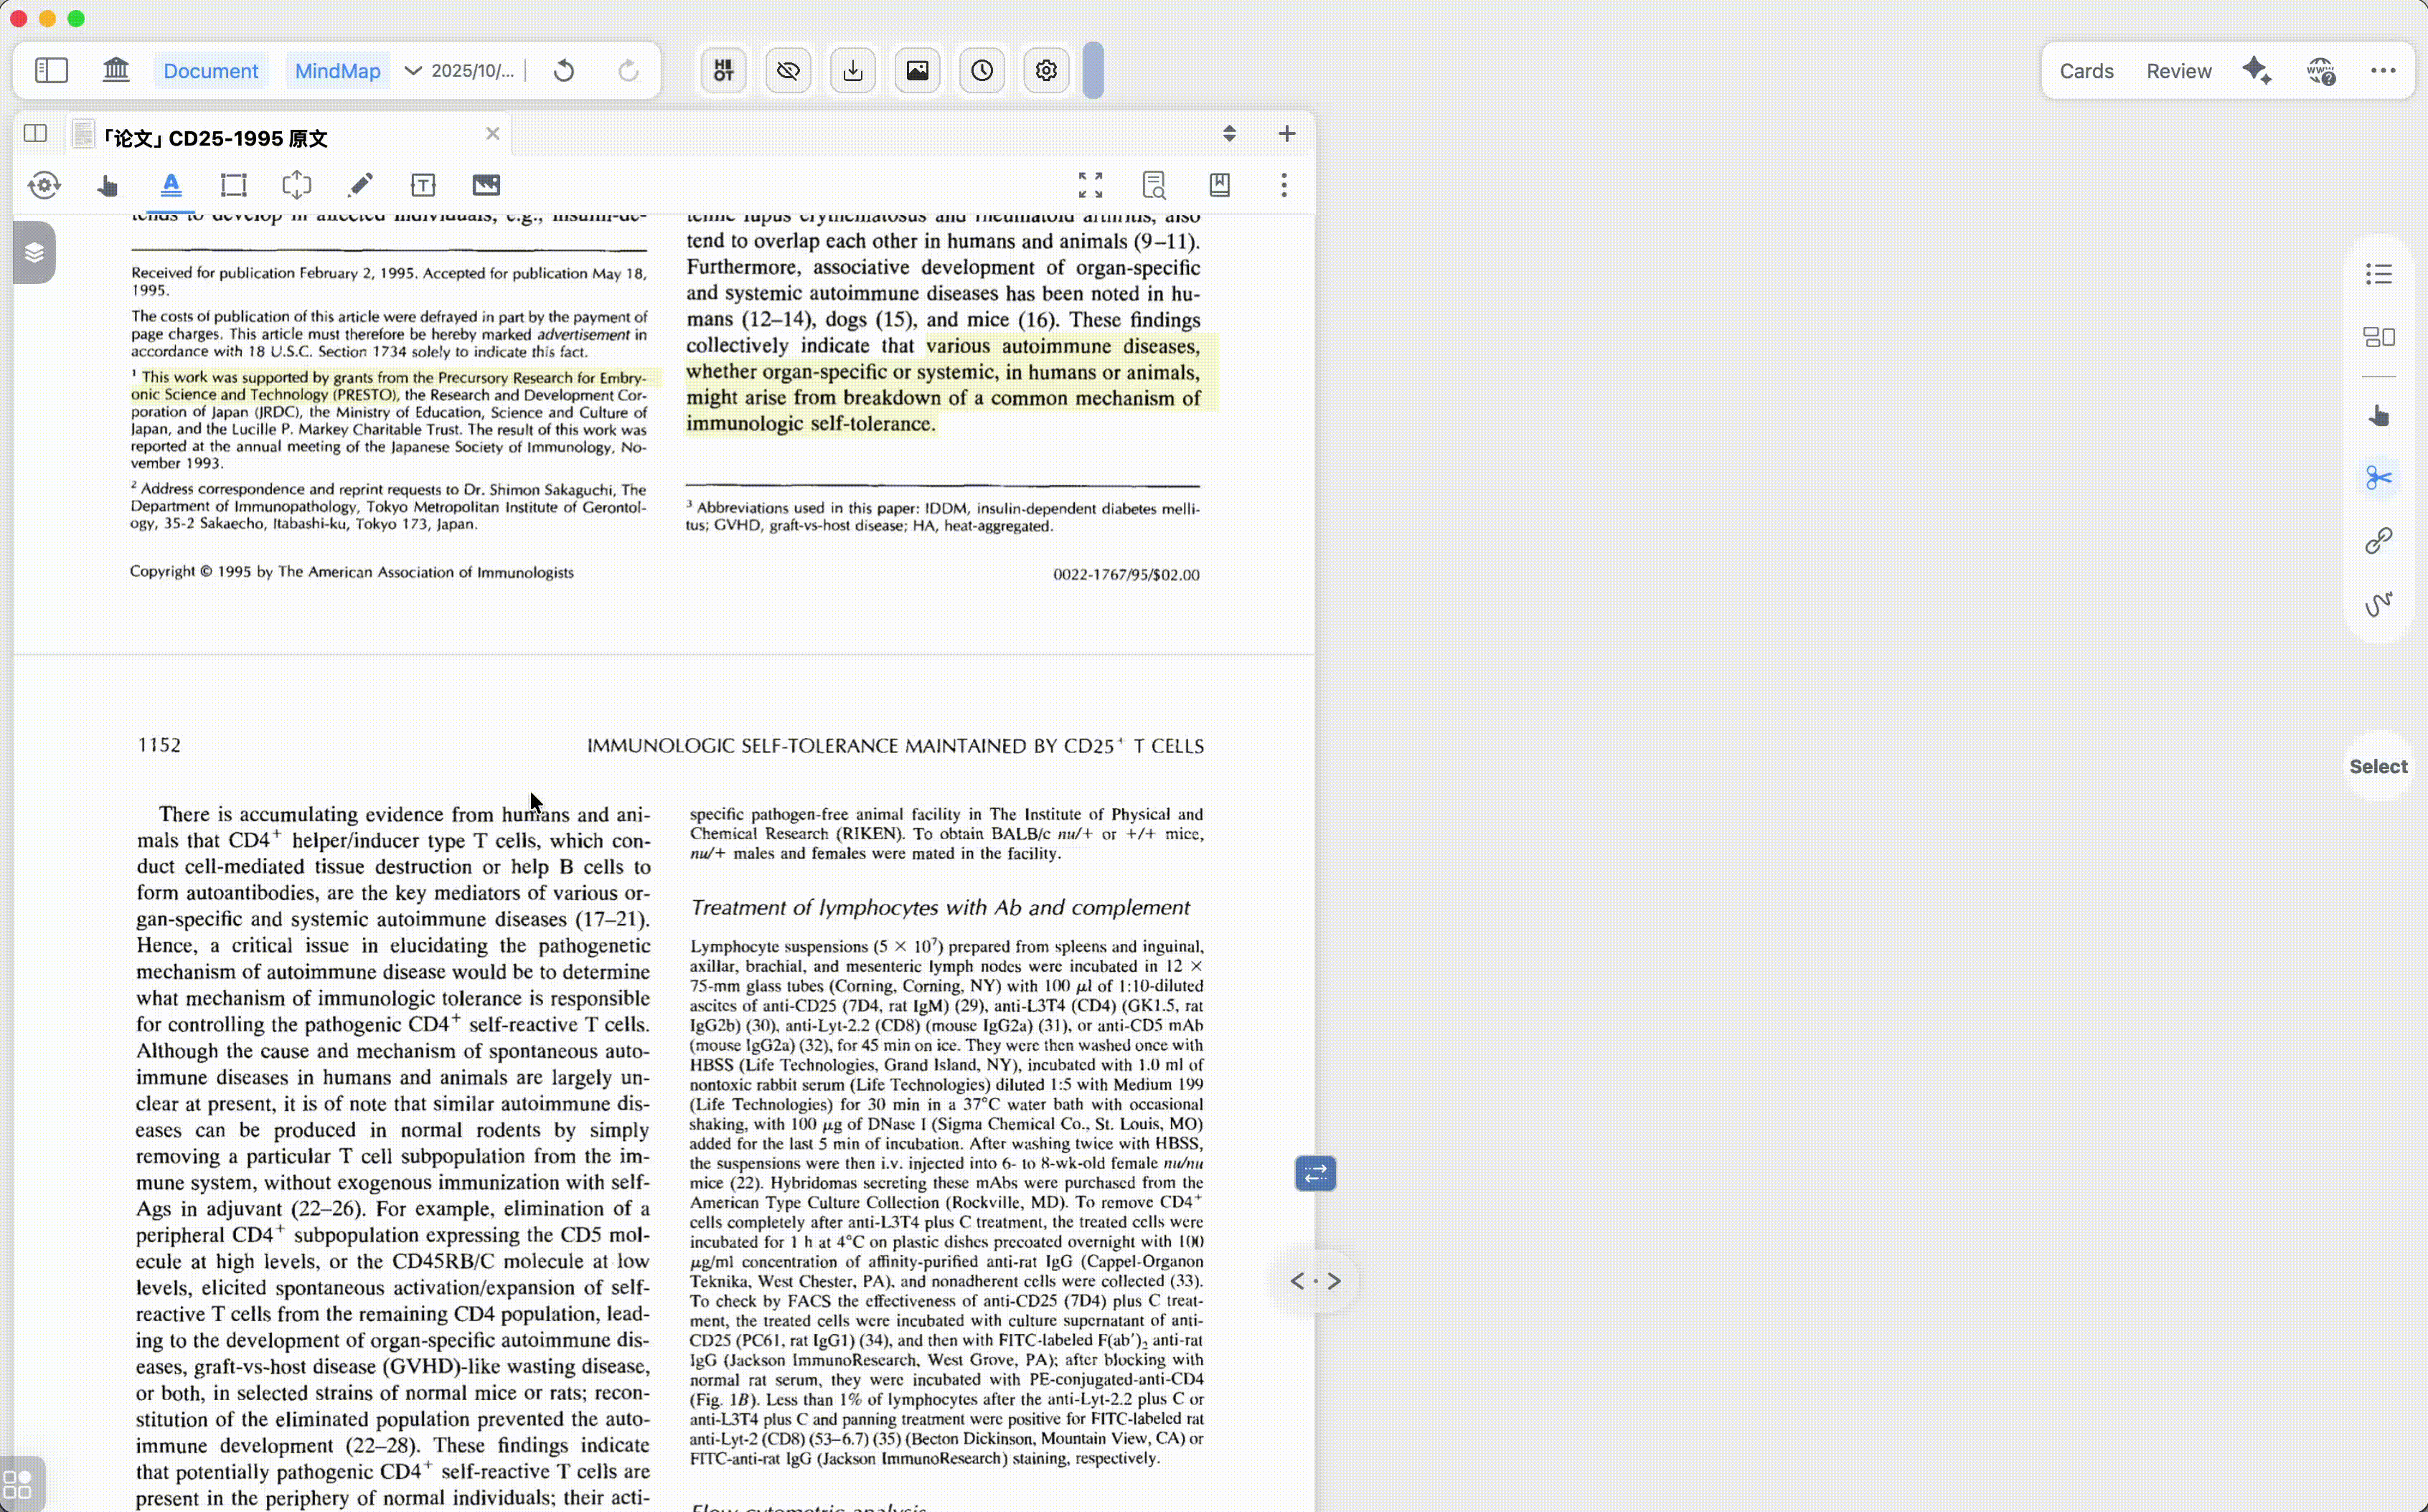Screen dimensions: 2428x1512
Task: Open the reading history clock icon
Action: pos(981,70)
